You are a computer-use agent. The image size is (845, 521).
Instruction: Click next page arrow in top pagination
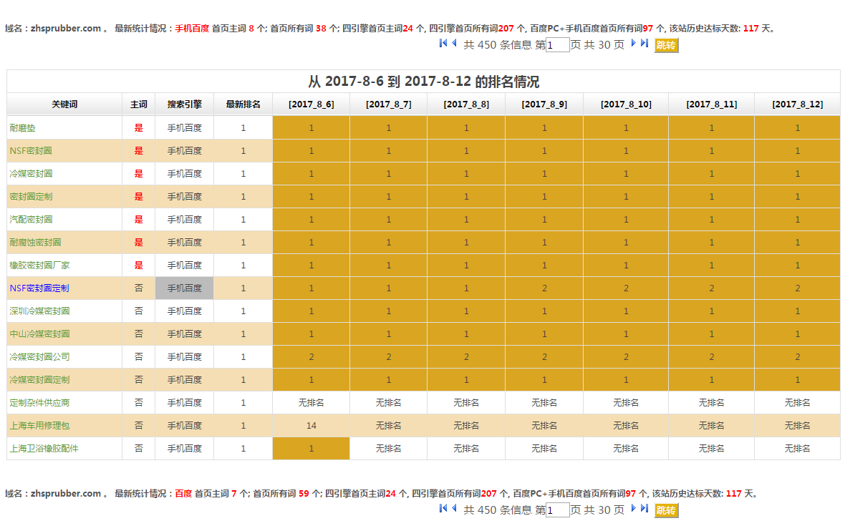(633, 44)
